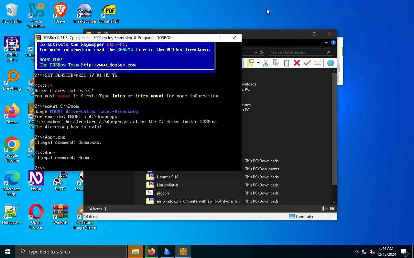Image resolution: width=414 pixels, height=258 pixels.
Task: Click the network icon in system tray
Action: [x=365, y=252]
